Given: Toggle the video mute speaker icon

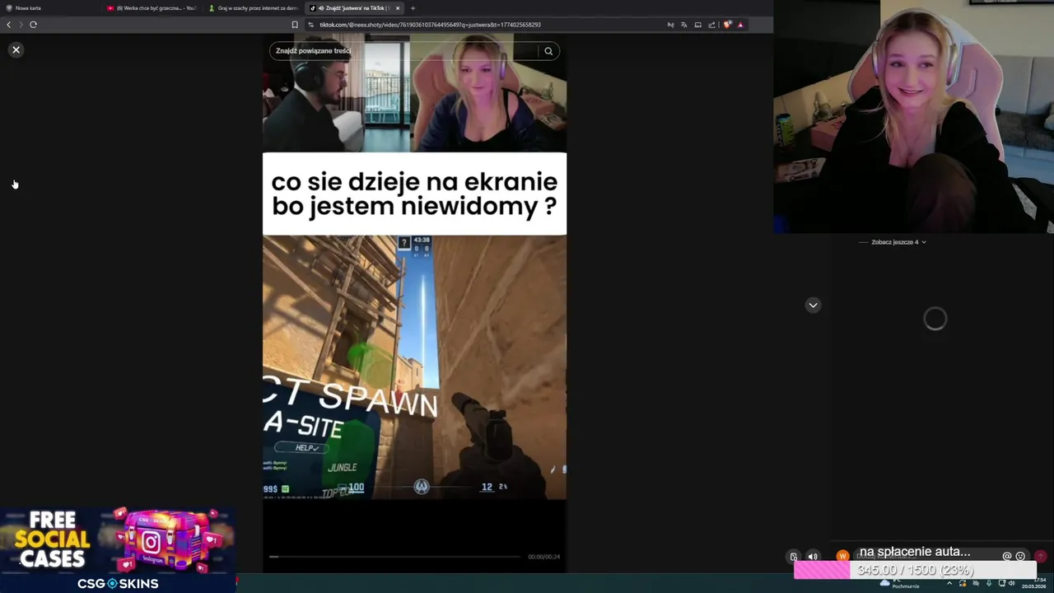Looking at the screenshot, I should pos(813,557).
